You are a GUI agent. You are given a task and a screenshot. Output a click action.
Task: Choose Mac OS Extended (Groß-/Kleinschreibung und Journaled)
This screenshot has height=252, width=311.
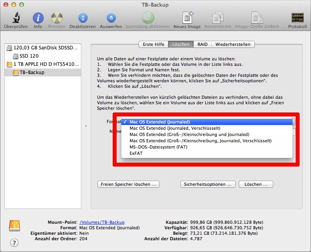click(x=189, y=134)
